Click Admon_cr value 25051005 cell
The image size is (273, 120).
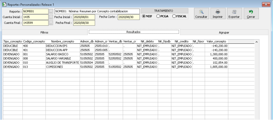(101, 50)
